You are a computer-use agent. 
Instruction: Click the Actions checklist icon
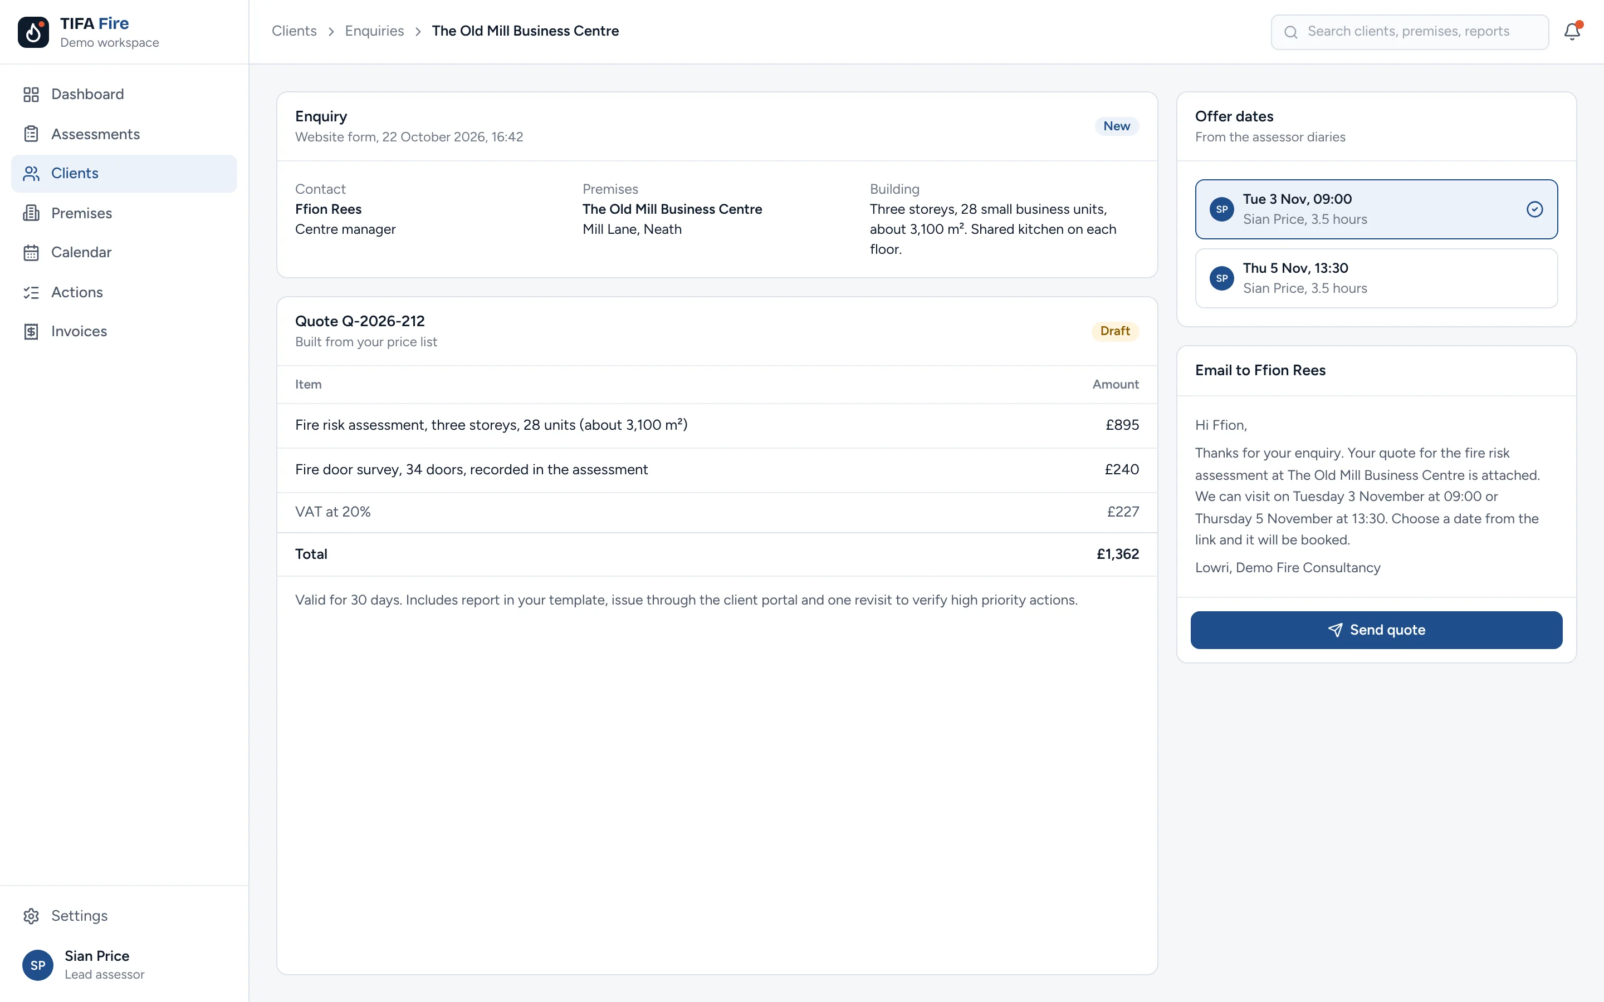click(31, 292)
